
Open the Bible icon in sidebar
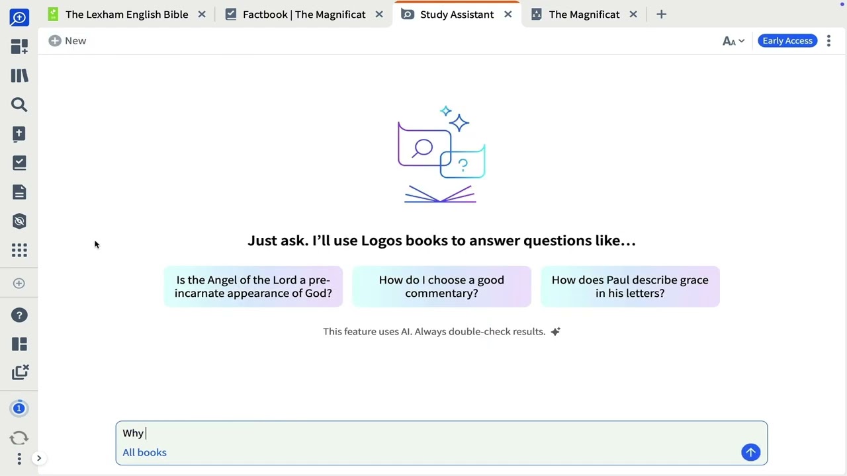pyautogui.click(x=19, y=134)
